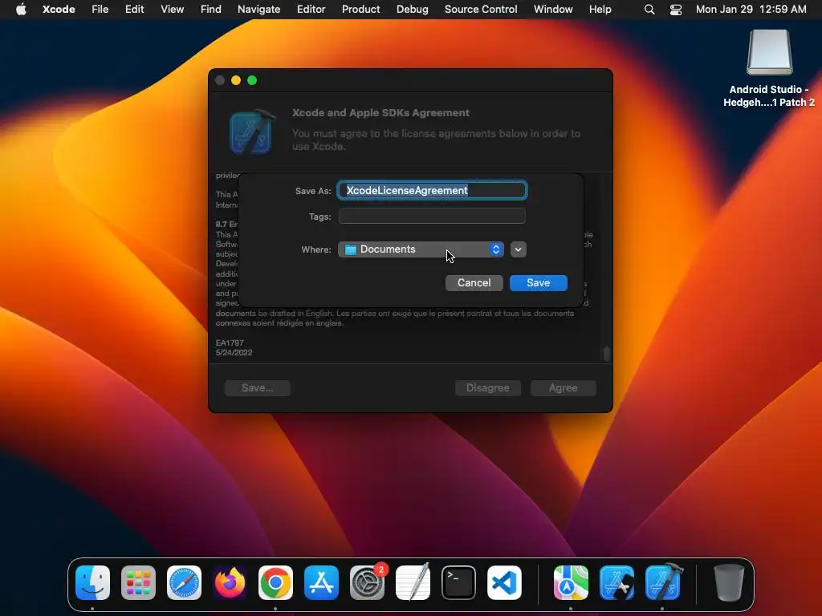
Task: Click the menu bar date and time
Action: [751, 10]
